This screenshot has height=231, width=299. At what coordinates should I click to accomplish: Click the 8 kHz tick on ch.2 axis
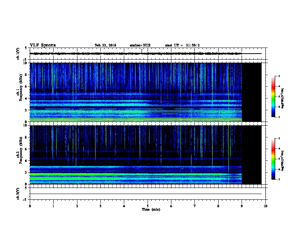(x=26, y=137)
